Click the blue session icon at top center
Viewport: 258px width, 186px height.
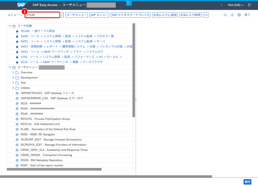point(129,3)
